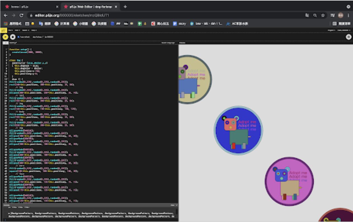Viewport: 353px width, 222px height.
Task: Open editor settings gear icon
Action: (349, 37)
